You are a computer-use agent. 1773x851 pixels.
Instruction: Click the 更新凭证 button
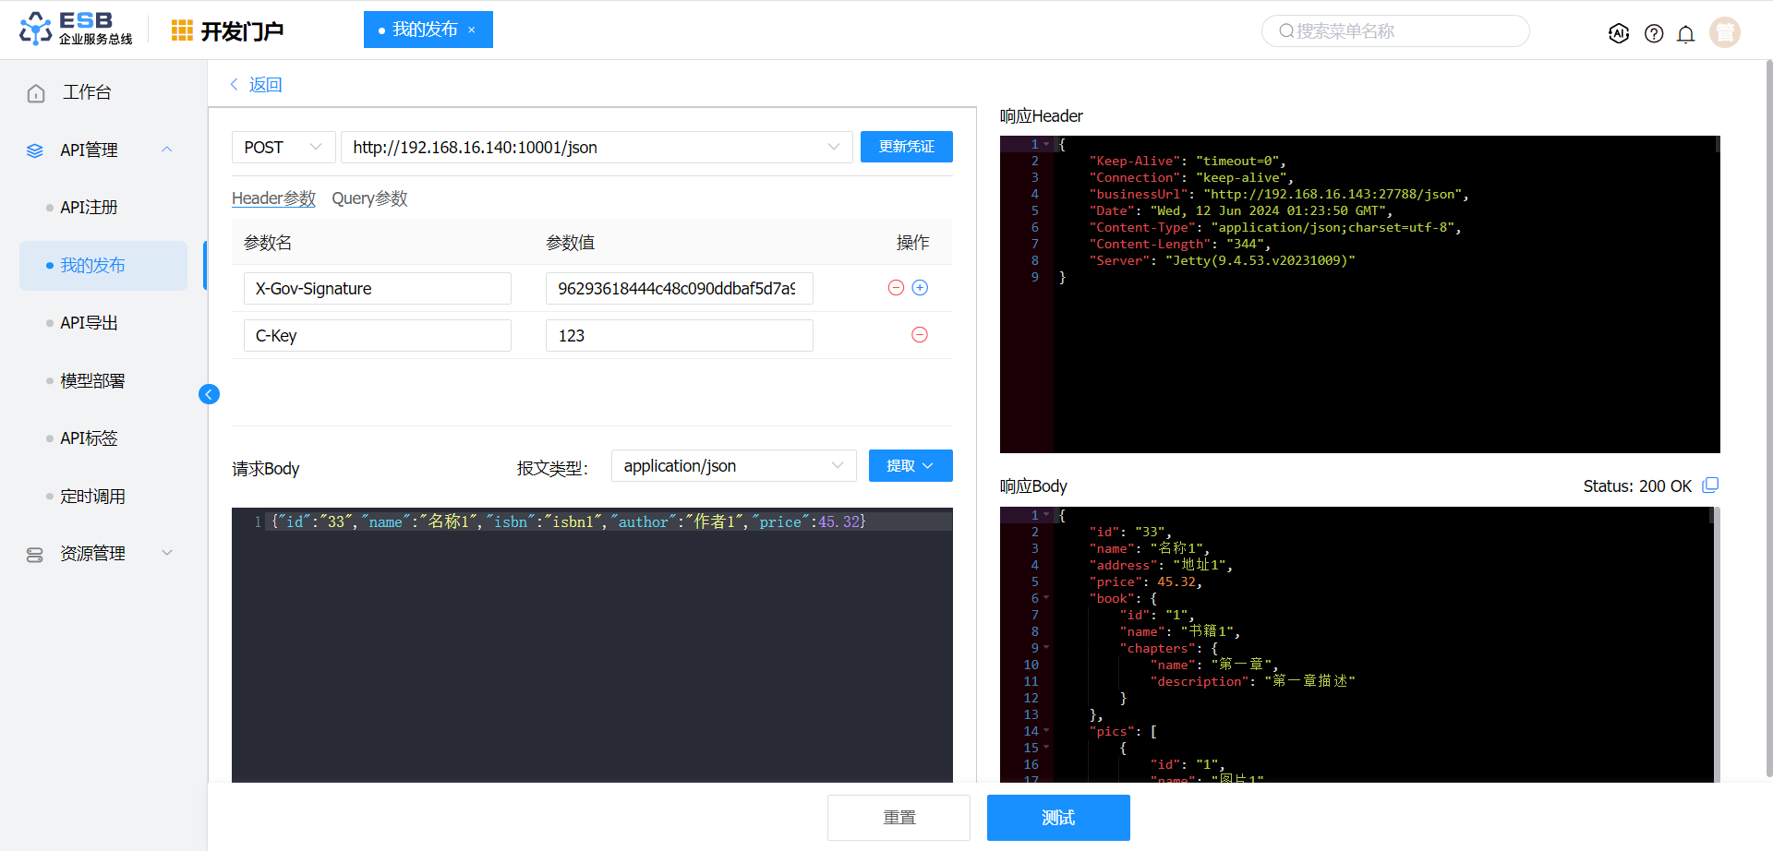[906, 147]
